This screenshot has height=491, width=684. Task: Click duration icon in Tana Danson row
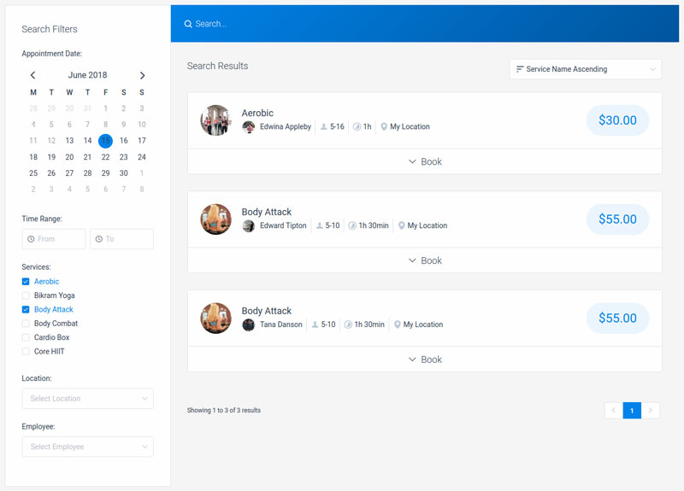pyautogui.click(x=348, y=324)
